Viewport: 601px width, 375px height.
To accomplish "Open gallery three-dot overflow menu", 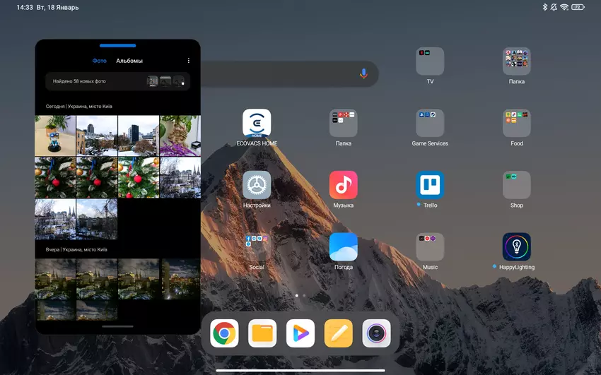I will point(188,61).
